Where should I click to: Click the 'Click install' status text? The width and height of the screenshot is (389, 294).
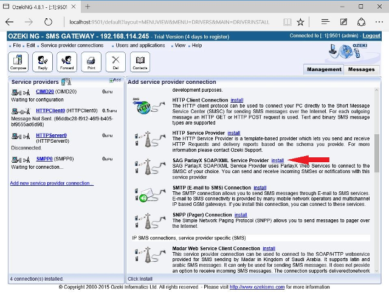click(x=140, y=279)
